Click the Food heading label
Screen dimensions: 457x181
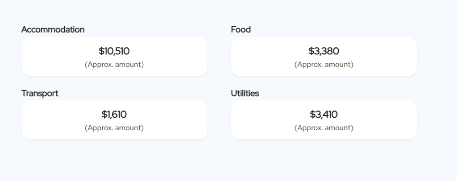click(x=241, y=29)
